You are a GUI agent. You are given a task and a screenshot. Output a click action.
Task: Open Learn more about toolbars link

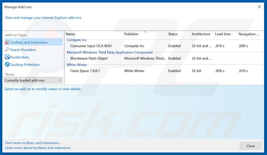coord(38,148)
